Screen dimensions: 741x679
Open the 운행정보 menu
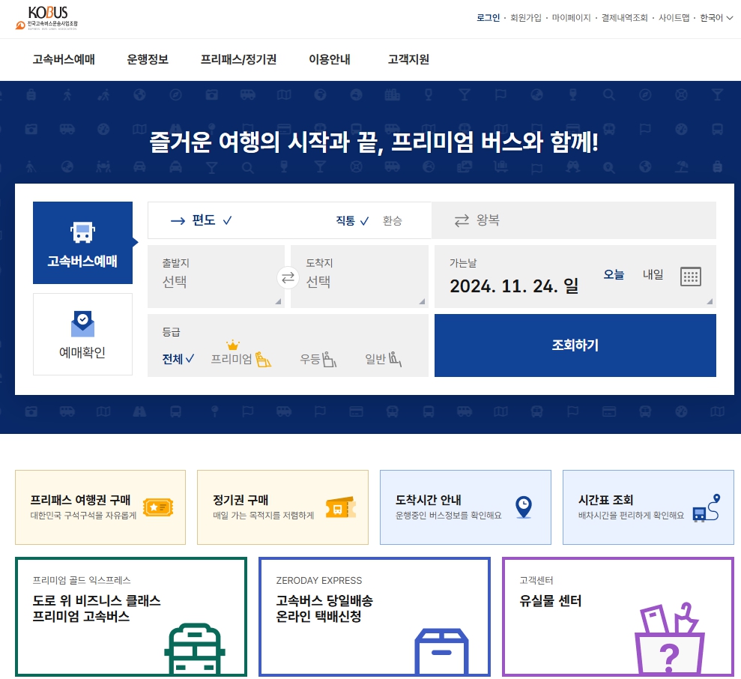147,60
